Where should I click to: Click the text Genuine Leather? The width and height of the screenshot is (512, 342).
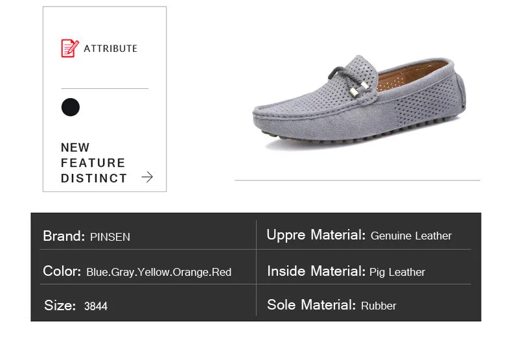[x=411, y=236]
